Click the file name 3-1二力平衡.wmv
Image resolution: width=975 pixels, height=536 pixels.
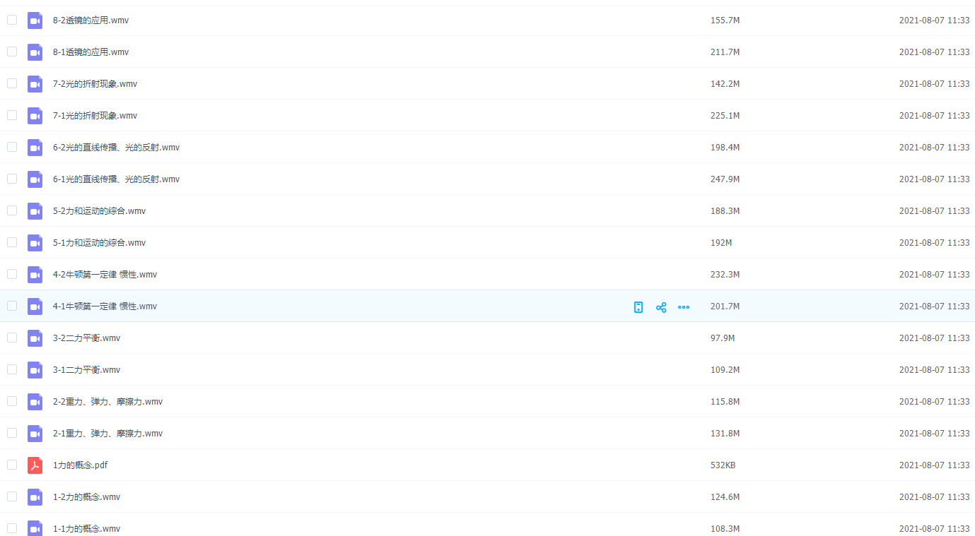(x=86, y=370)
